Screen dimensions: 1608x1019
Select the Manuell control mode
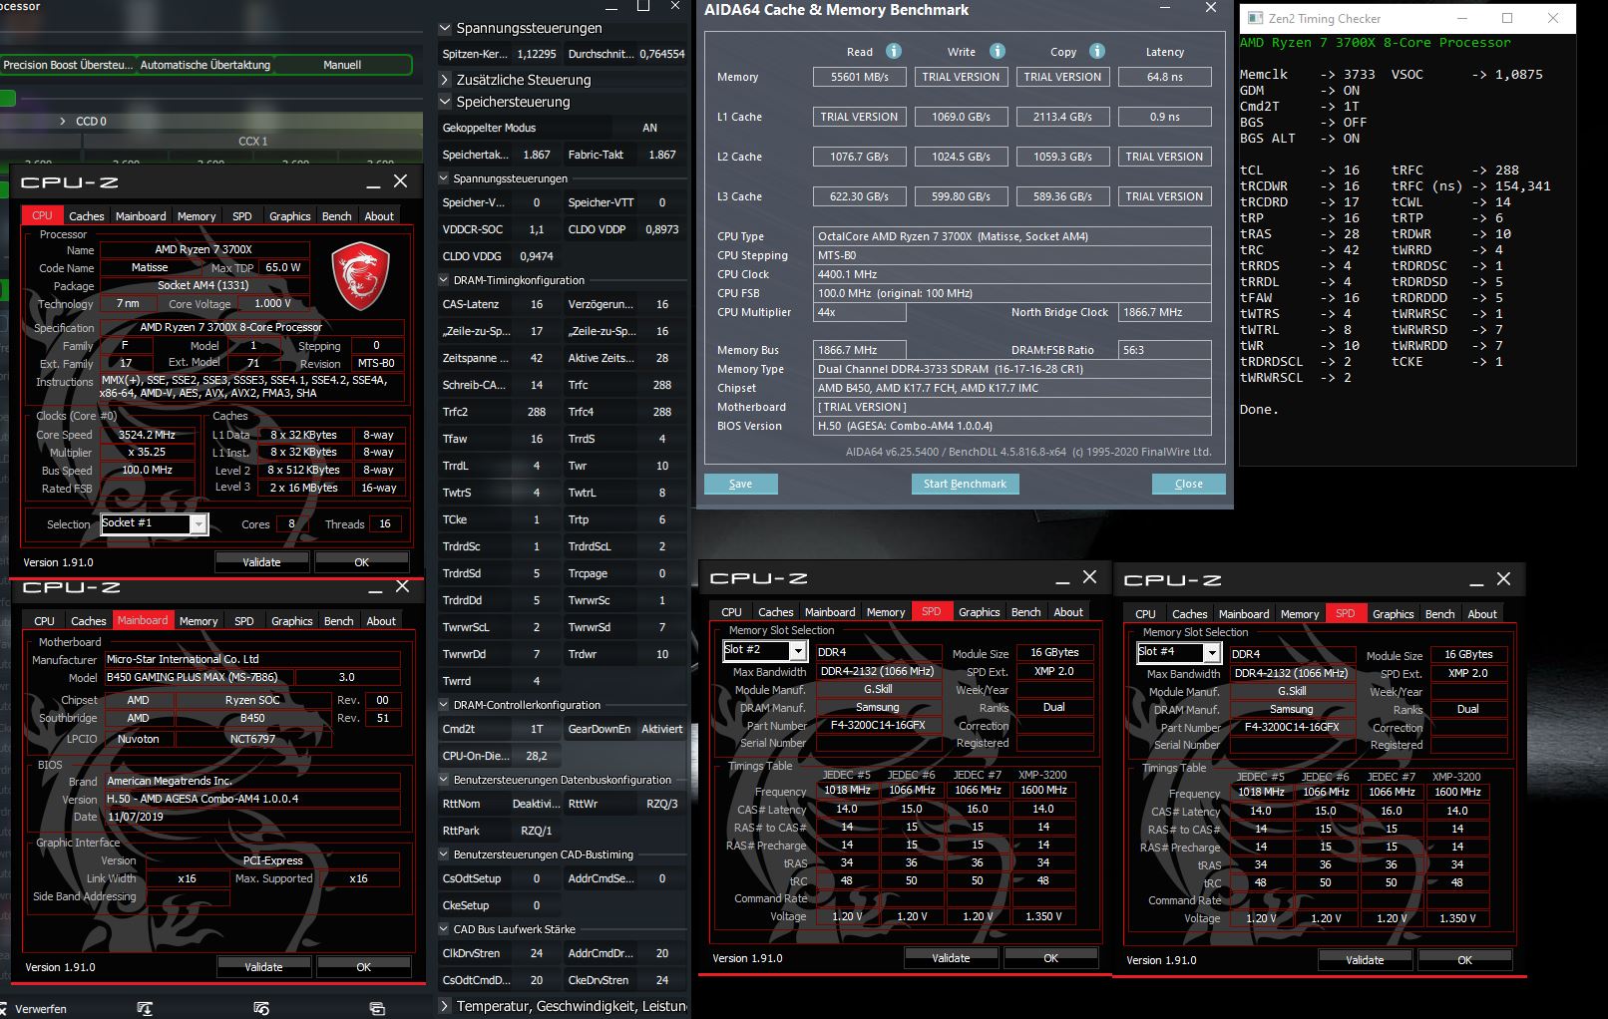[342, 65]
